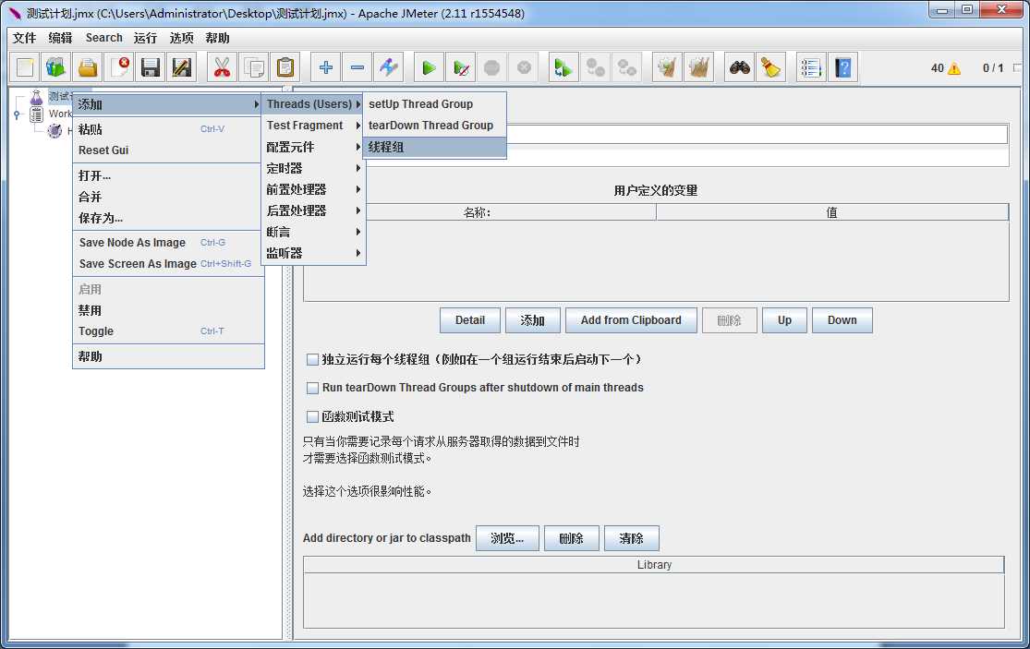
Task: Select 线程组 from Threads submenu
Action: pyautogui.click(x=435, y=147)
